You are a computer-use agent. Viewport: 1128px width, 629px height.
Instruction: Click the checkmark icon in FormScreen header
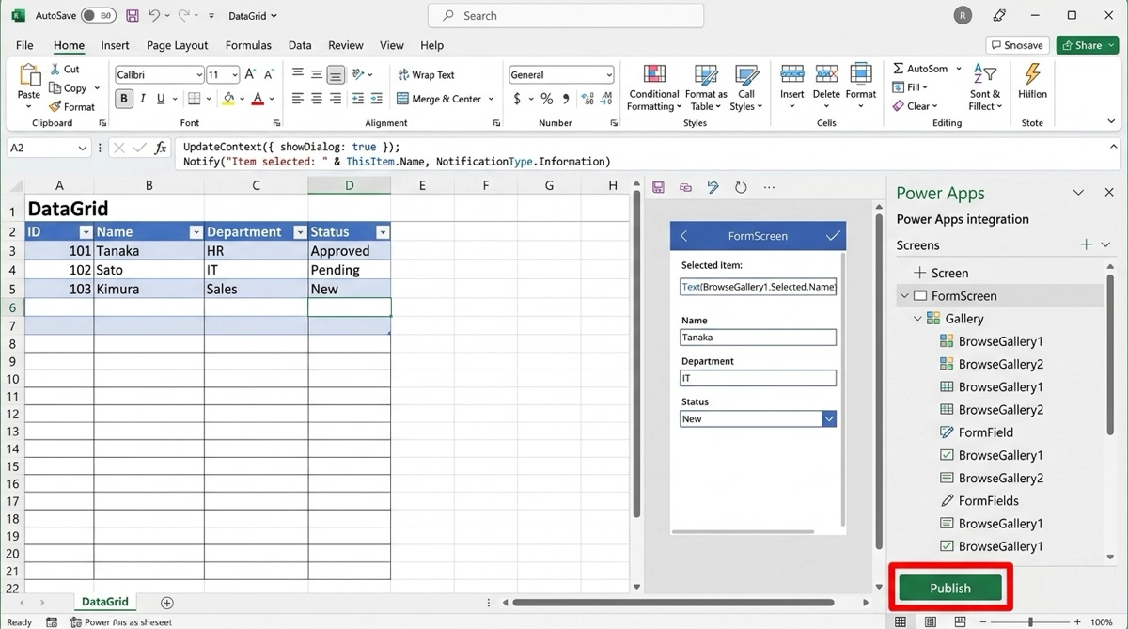[x=832, y=236]
